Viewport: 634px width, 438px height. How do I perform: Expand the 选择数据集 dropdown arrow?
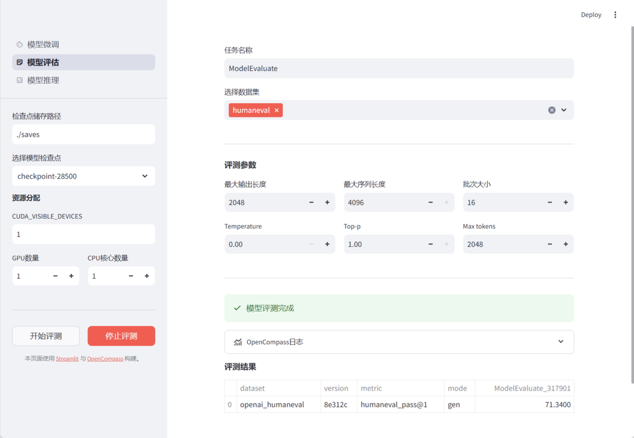[564, 110]
